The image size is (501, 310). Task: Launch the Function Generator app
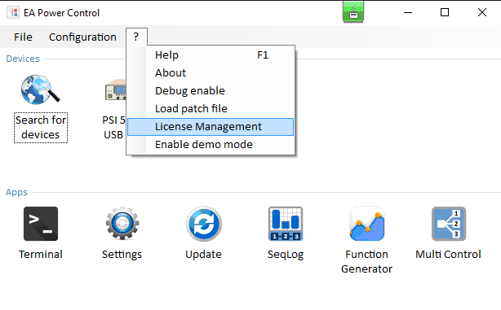(367, 224)
